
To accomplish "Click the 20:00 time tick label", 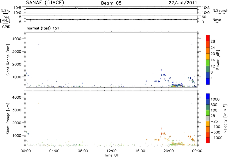I will (x=169, y=151).
